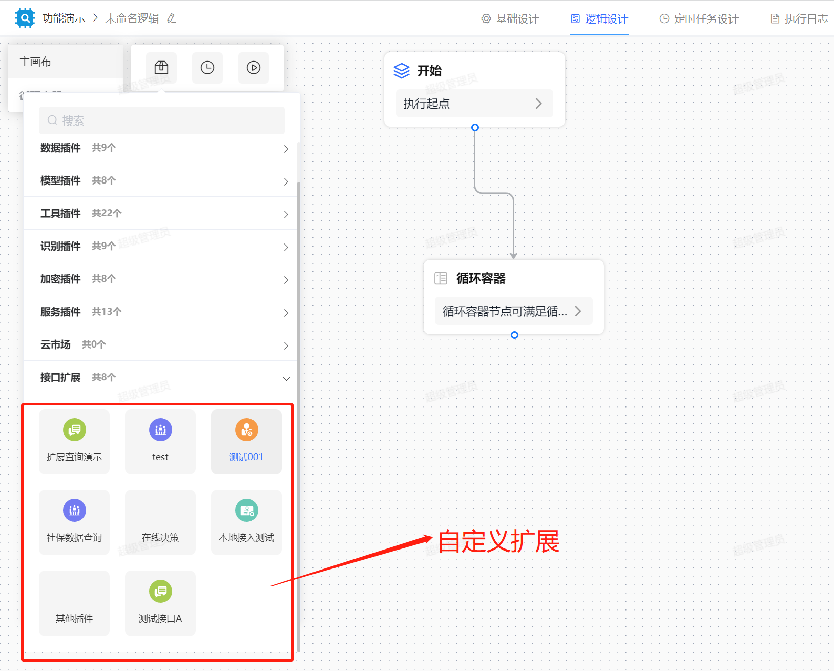Click the 循环容器 node output connector

click(x=514, y=335)
